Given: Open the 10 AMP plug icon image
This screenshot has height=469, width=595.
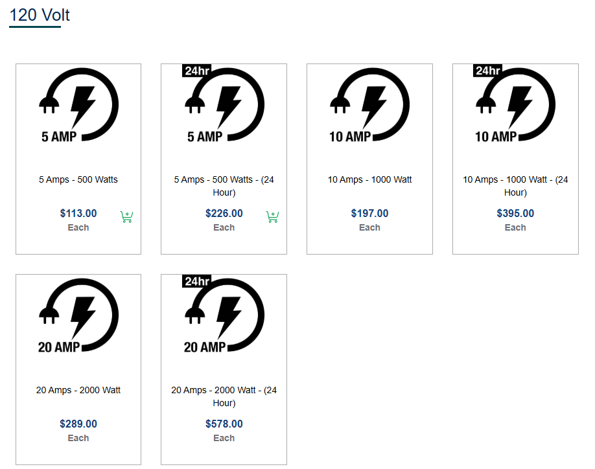Looking at the screenshot, I should (x=369, y=106).
